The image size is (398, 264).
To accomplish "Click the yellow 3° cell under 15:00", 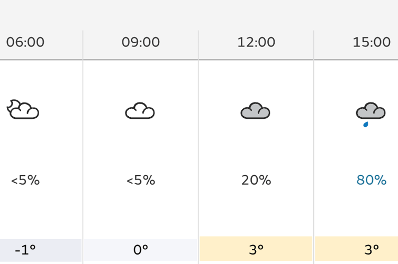I will coord(356,249).
